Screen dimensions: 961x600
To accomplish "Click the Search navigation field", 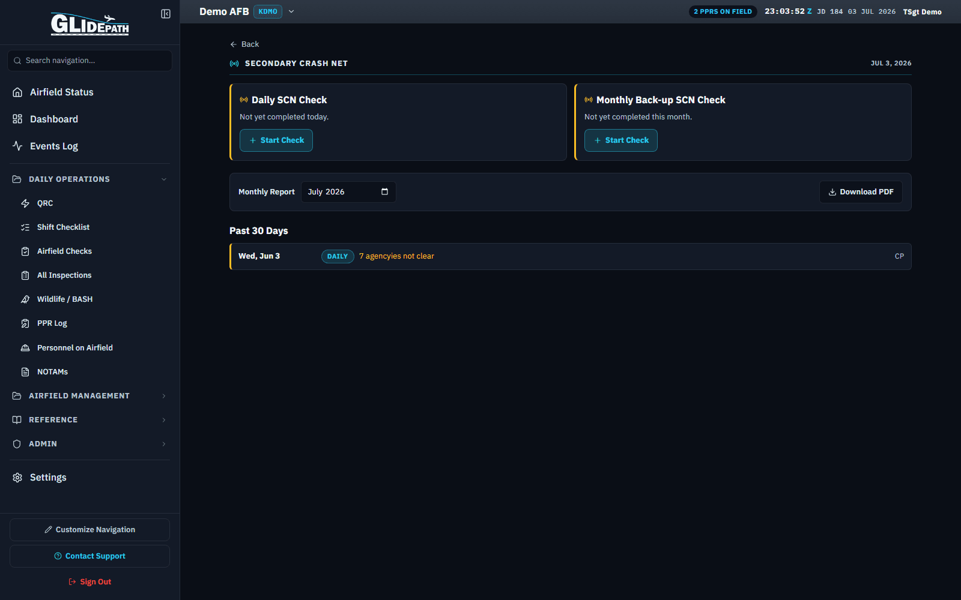I will click(x=89, y=61).
